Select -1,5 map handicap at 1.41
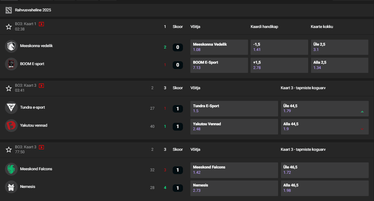The width and height of the screenshot is (374, 201). (x=279, y=47)
